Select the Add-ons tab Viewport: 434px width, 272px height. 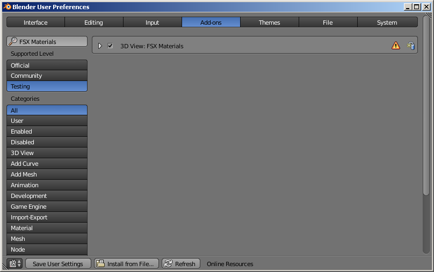tap(211, 23)
